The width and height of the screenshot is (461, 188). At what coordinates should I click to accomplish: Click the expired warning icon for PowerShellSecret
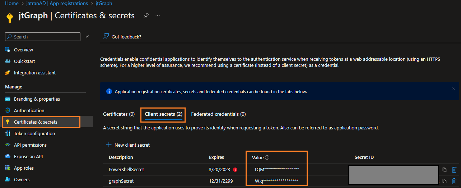click(x=235, y=169)
